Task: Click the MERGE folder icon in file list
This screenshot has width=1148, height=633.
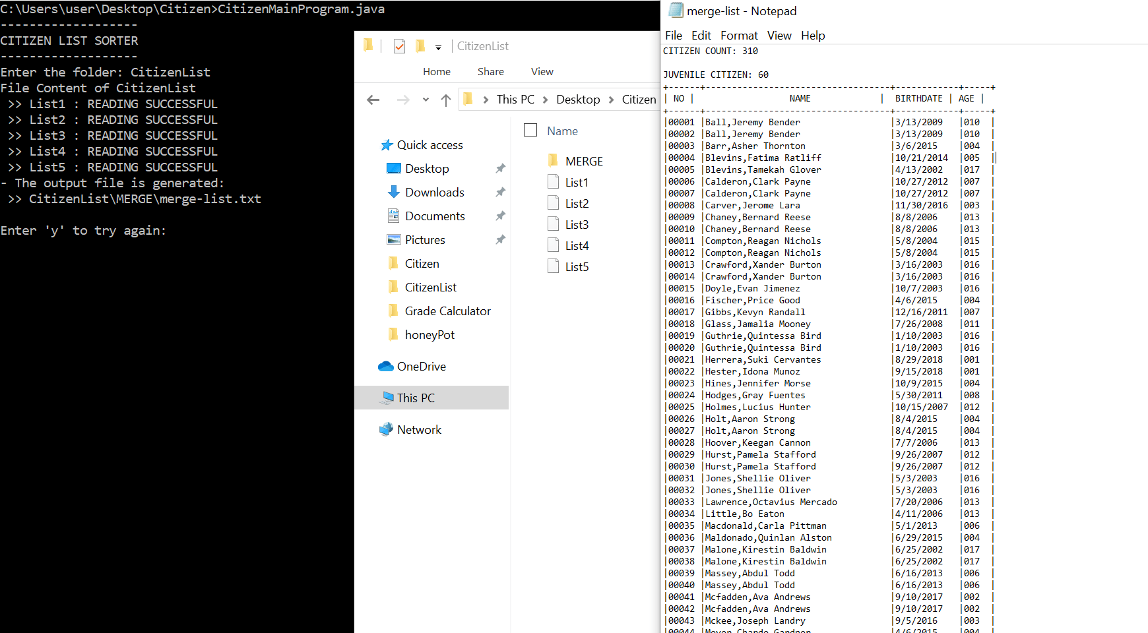Action: [553, 161]
